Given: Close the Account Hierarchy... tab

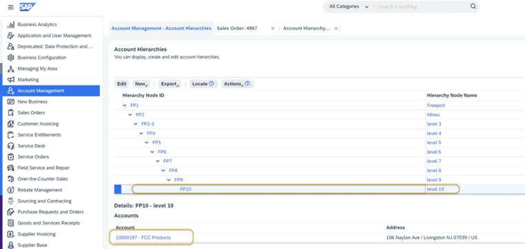Looking at the screenshot, I should tap(336, 28).
